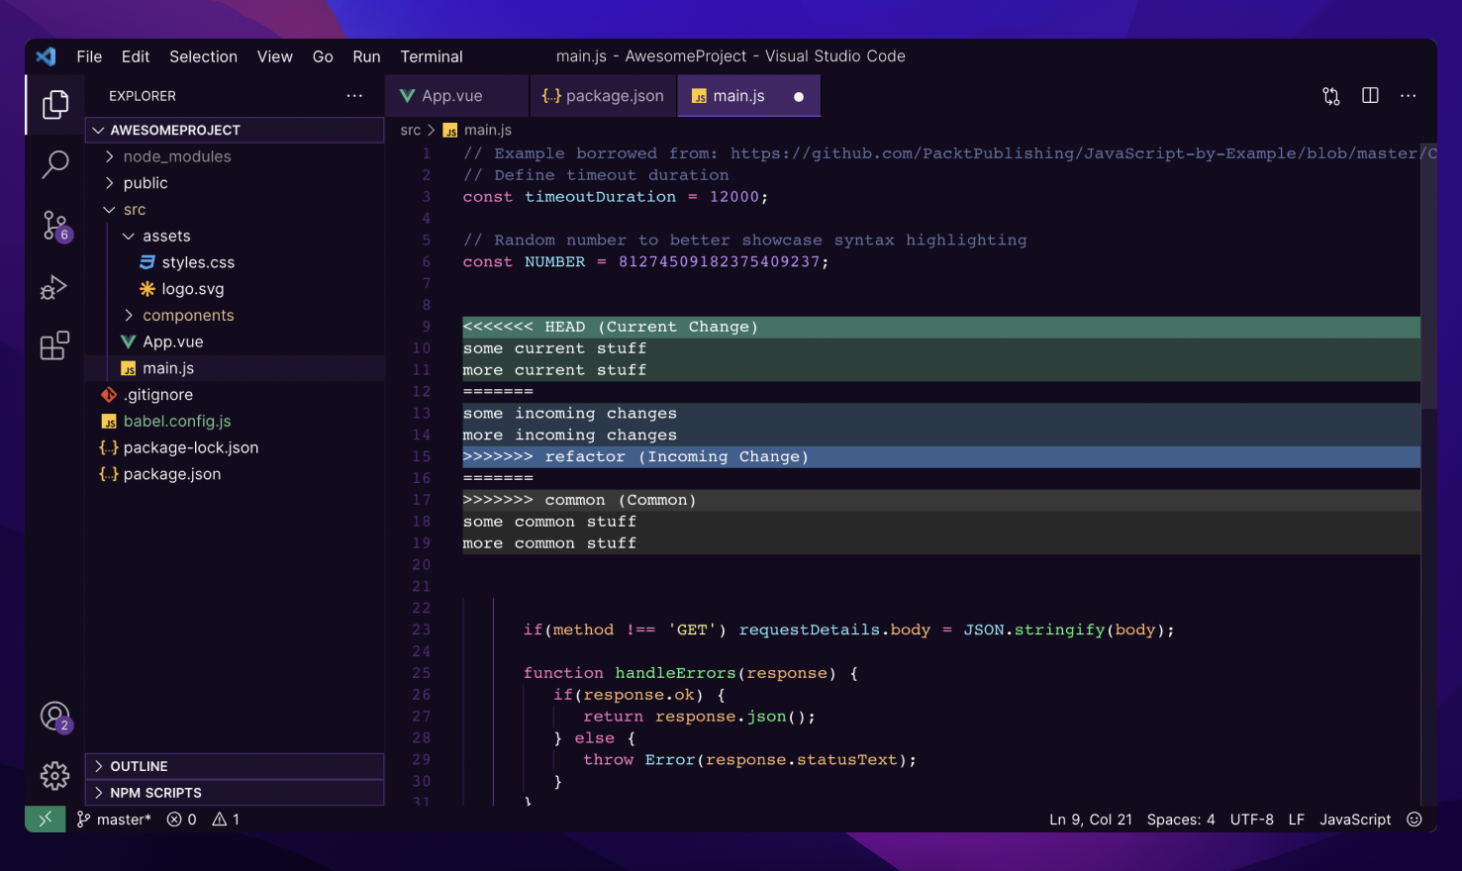This screenshot has height=871, width=1462.
Task: Change file encoding UTF-8
Action: click(x=1251, y=820)
